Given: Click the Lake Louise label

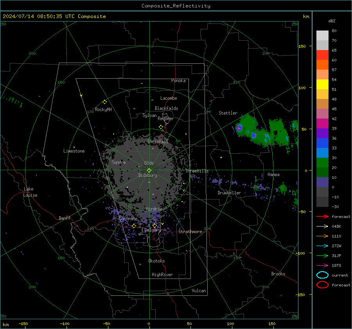Looking at the screenshot, I should click(30, 192).
